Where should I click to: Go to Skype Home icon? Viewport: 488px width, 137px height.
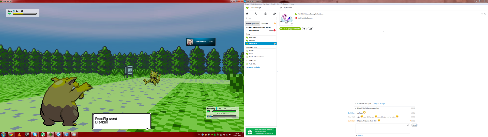coord(247,14)
